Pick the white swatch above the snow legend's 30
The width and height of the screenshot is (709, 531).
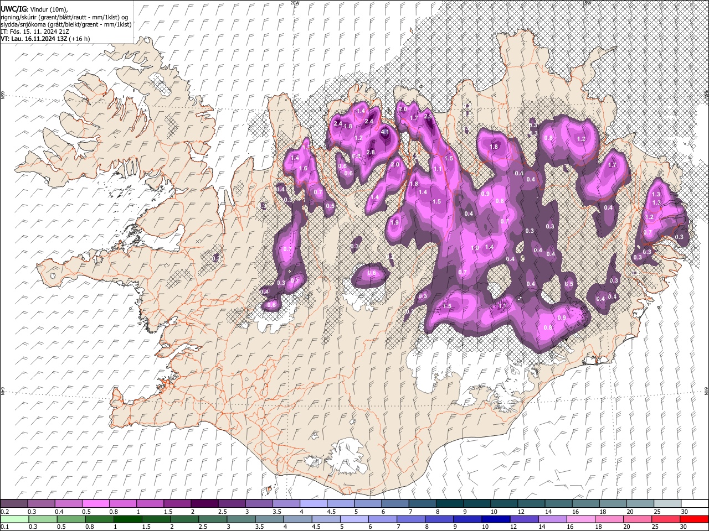tap(695, 503)
